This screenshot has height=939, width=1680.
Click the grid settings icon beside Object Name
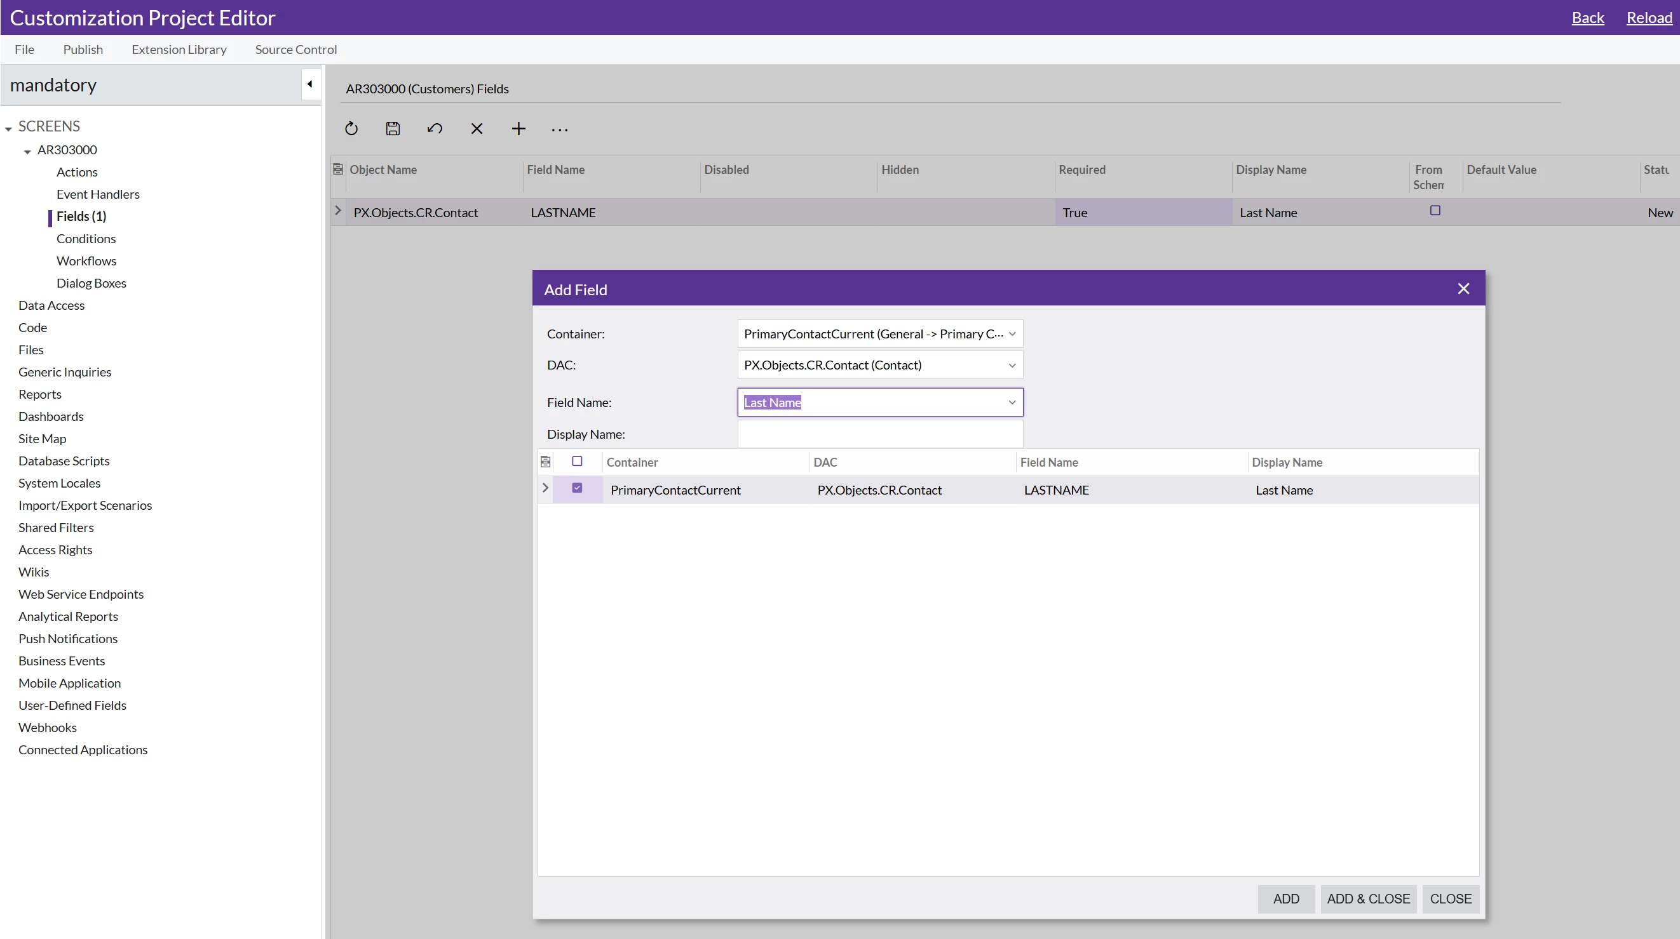[x=338, y=170]
